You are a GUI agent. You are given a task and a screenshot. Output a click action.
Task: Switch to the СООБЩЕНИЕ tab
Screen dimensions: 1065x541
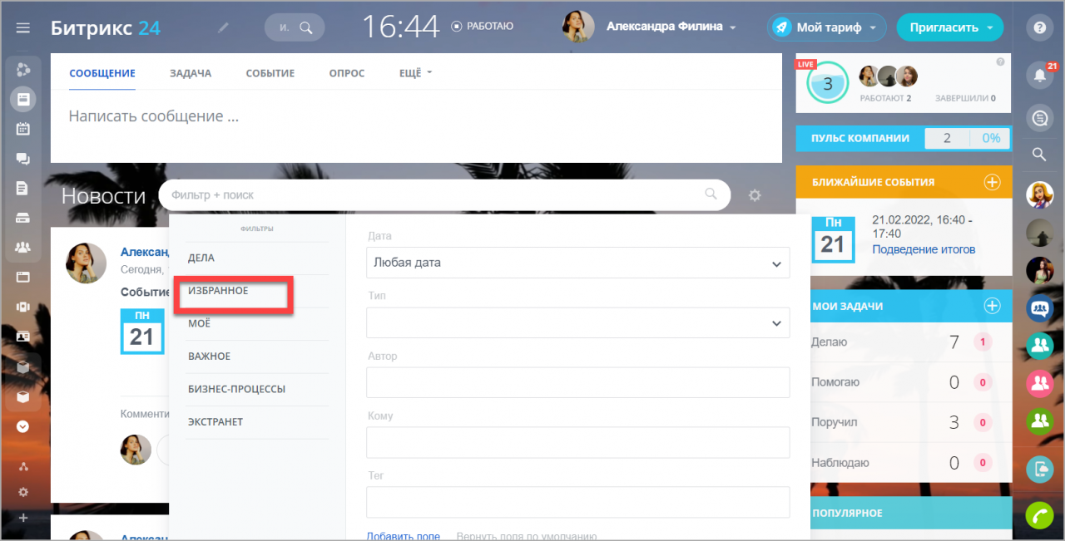click(102, 73)
